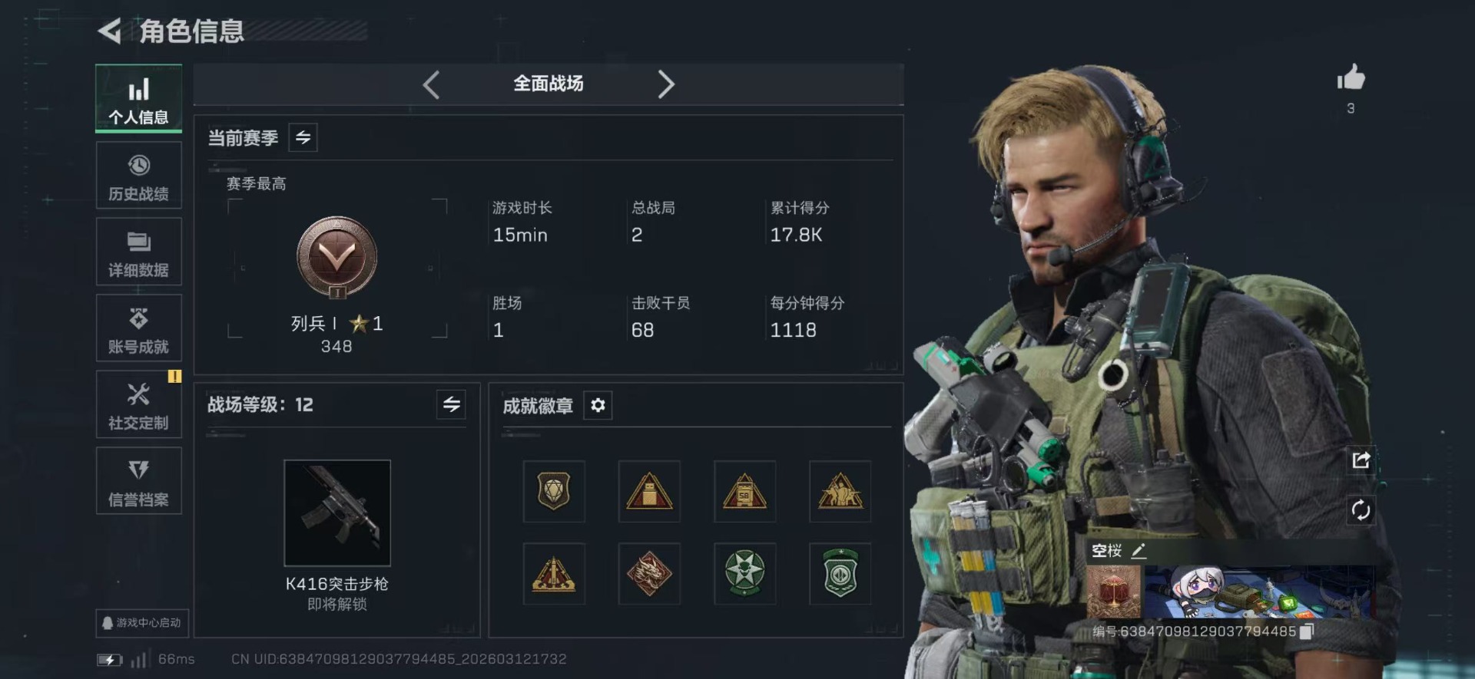
Task: Copy the player ID number
Action: [x=1307, y=631]
